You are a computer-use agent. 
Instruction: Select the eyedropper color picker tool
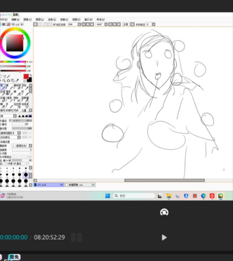point(17,81)
